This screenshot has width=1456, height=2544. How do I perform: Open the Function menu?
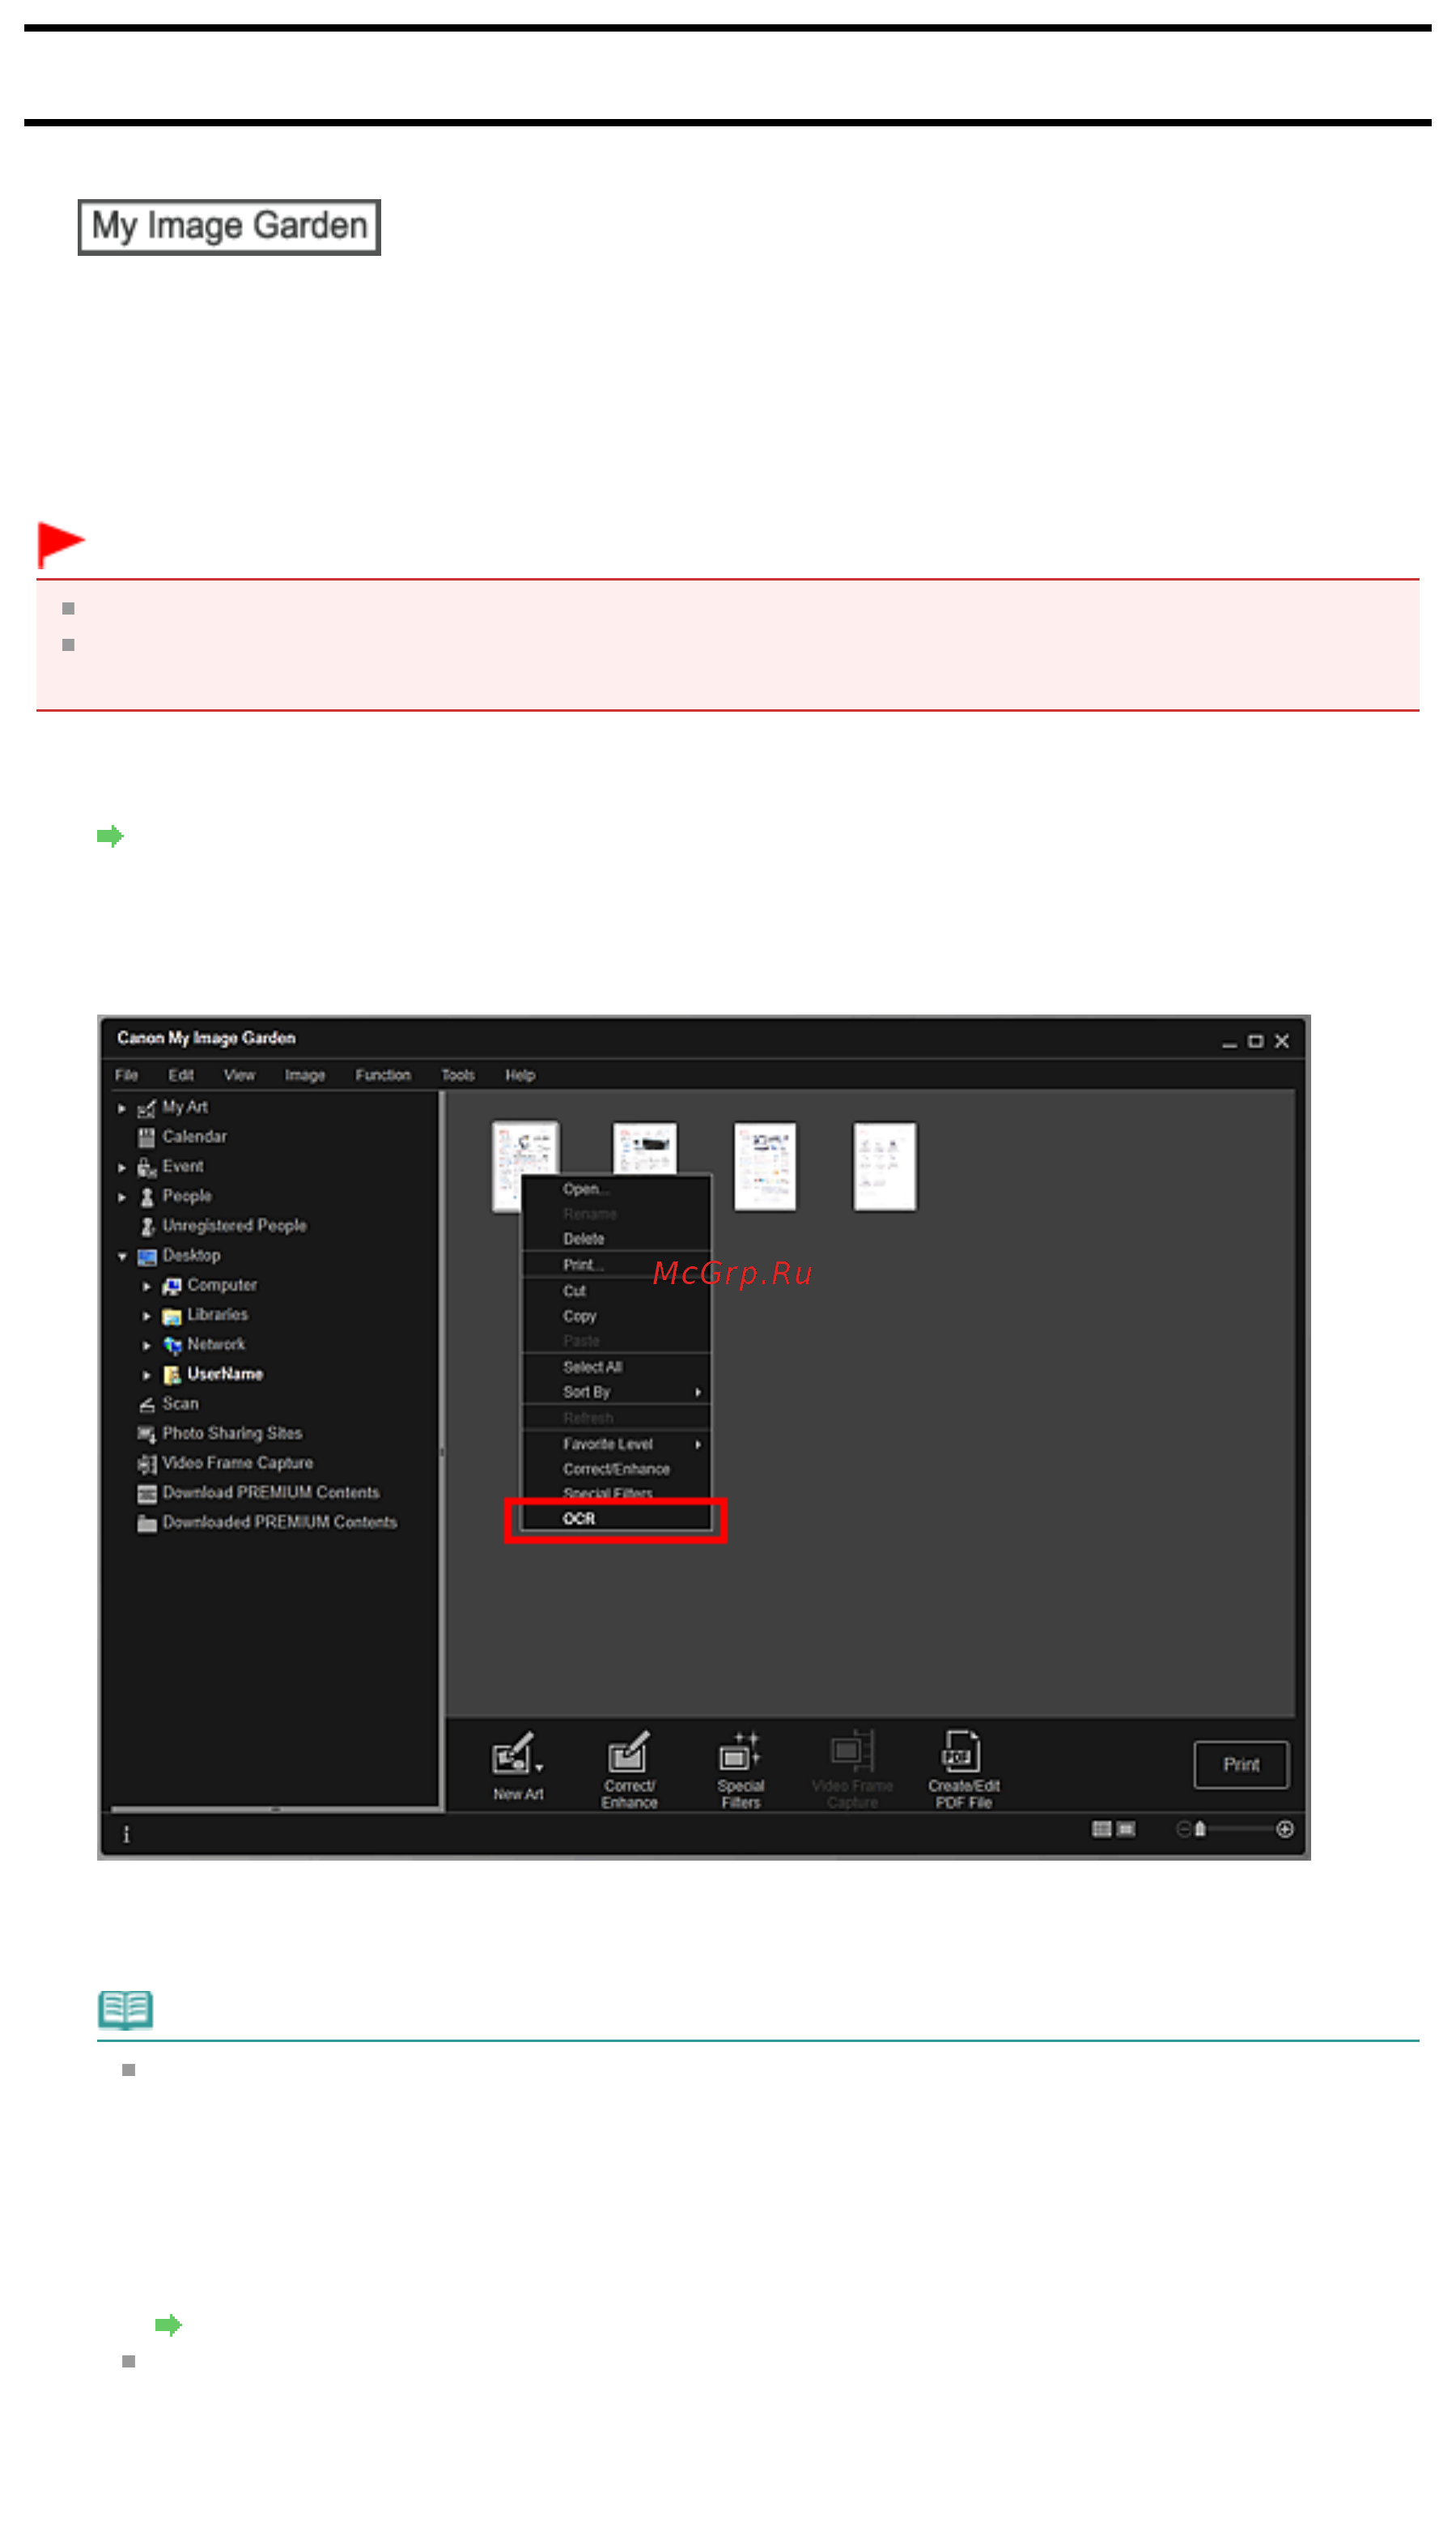click(383, 1075)
